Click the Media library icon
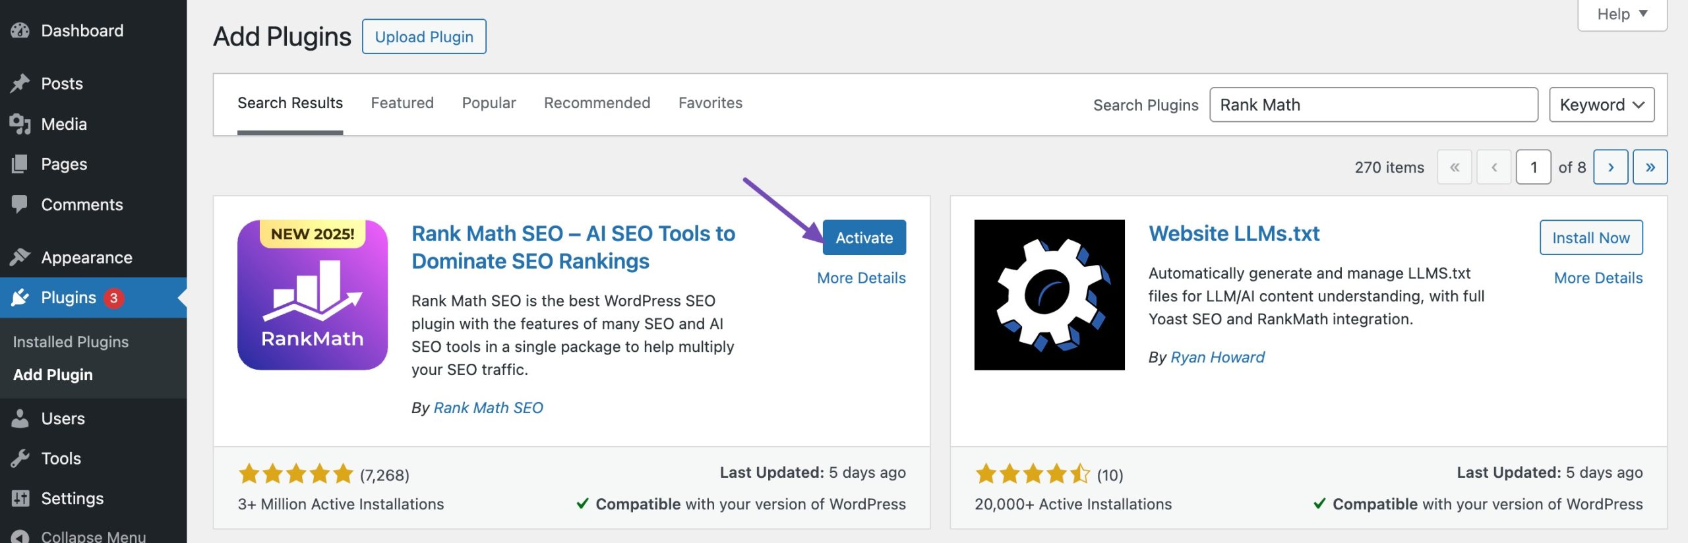The height and width of the screenshot is (543, 1688). pos(20,124)
